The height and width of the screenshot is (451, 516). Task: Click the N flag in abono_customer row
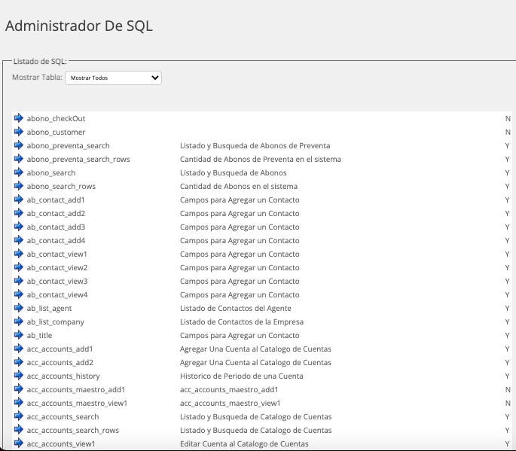click(508, 133)
